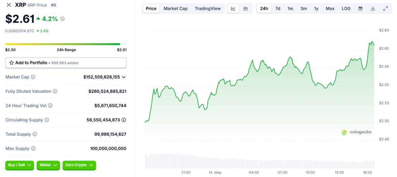The width and height of the screenshot is (397, 177).
Task: Click the 14. May date label on chart axis
Action: click(215, 172)
